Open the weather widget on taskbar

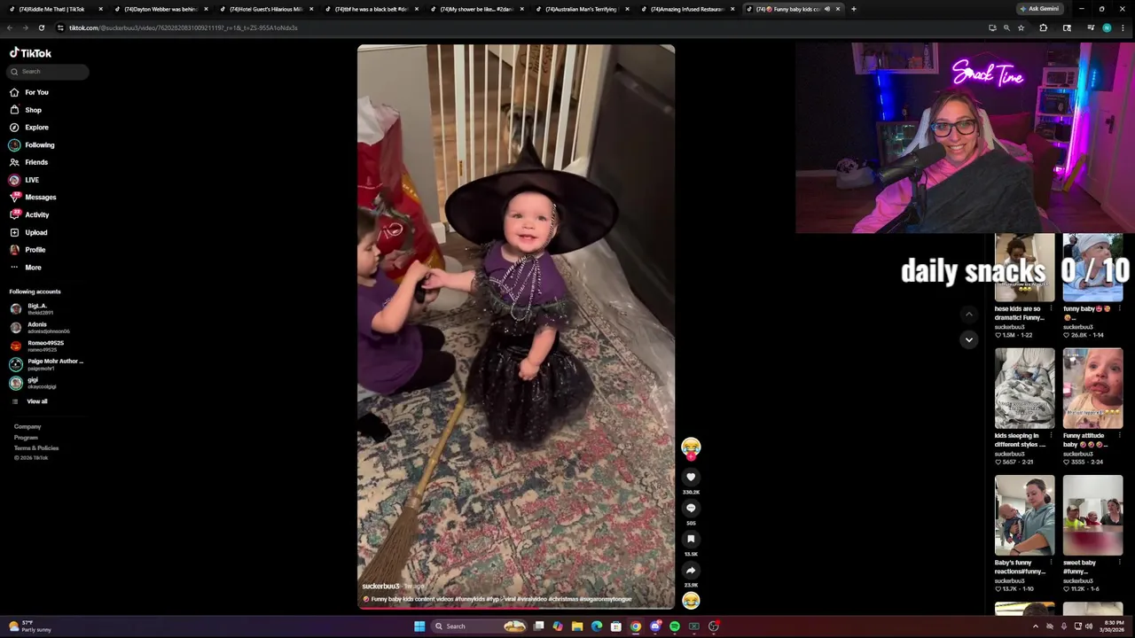click(x=31, y=626)
